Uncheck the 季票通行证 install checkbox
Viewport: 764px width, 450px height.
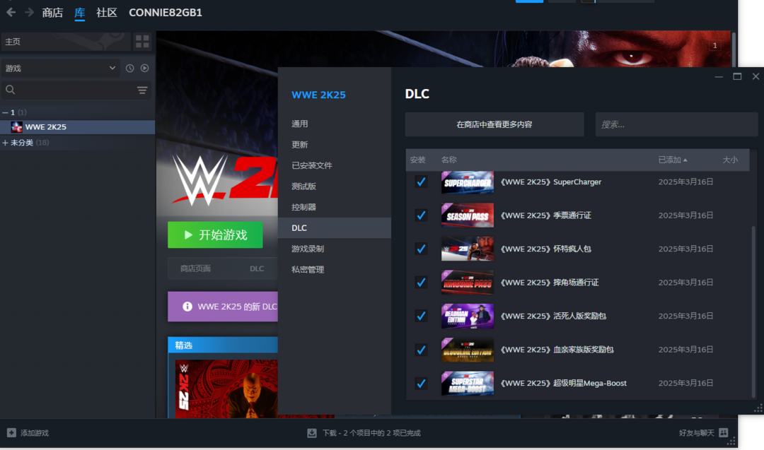click(x=421, y=215)
